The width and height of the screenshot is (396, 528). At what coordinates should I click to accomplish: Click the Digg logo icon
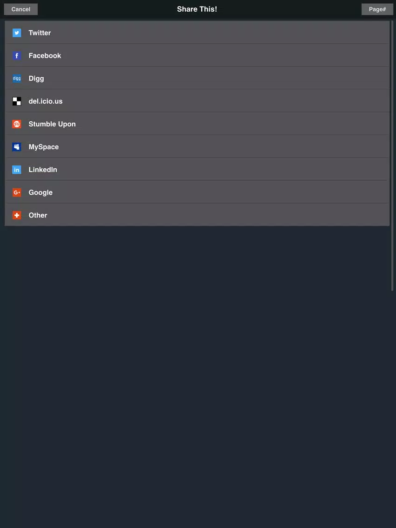17,79
